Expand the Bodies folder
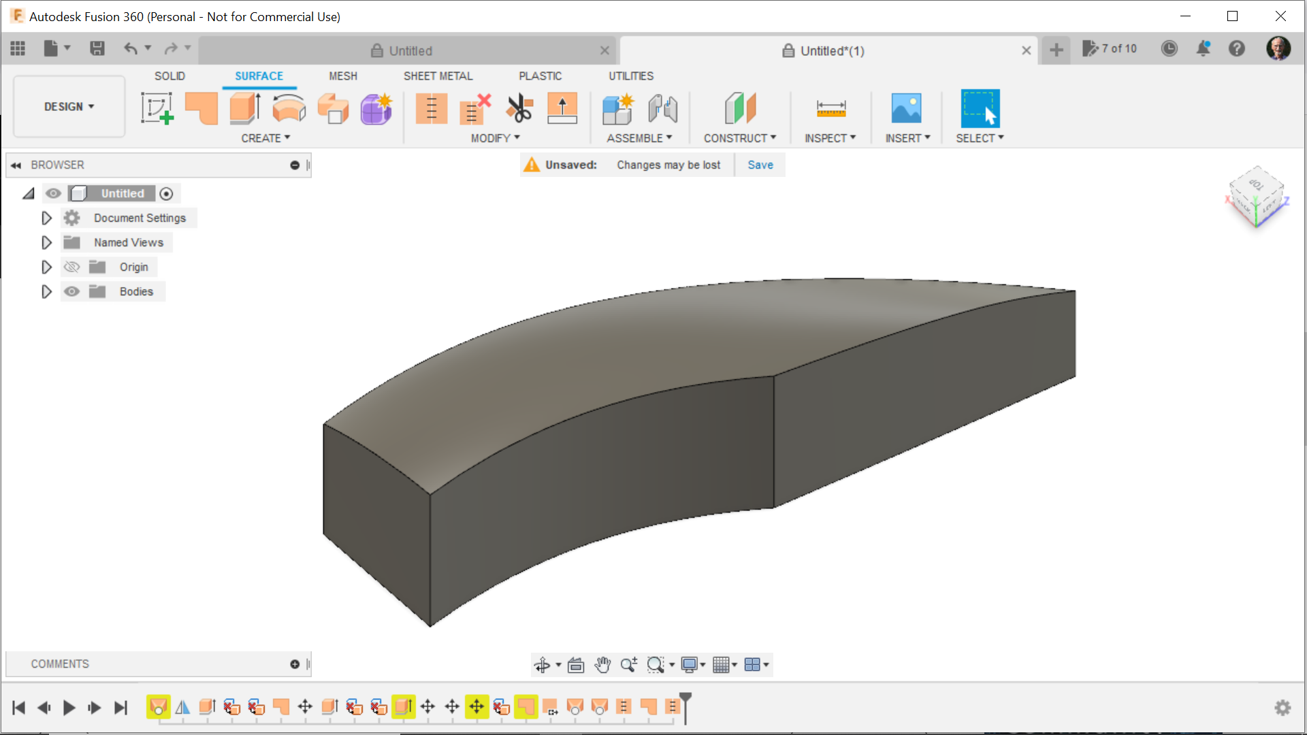Image resolution: width=1307 pixels, height=735 pixels. (46, 292)
